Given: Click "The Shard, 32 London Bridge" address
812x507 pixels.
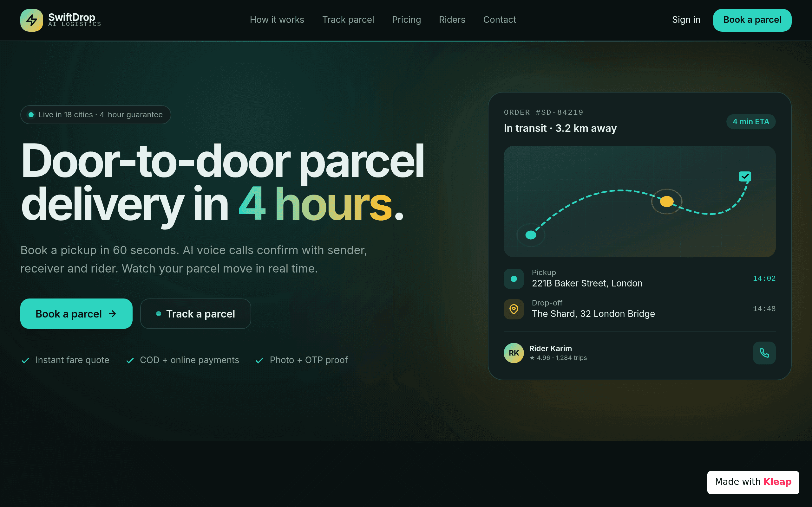Looking at the screenshot, I should point(593,313).
